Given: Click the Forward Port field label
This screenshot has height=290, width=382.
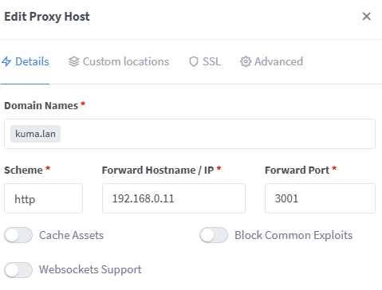Looking at the screenshot, I should (297, 170).
